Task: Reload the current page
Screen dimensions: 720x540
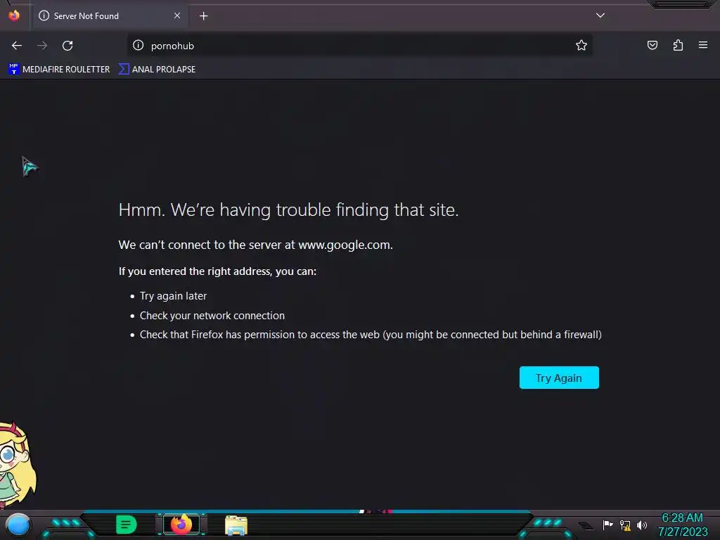Action: point(67,46)
